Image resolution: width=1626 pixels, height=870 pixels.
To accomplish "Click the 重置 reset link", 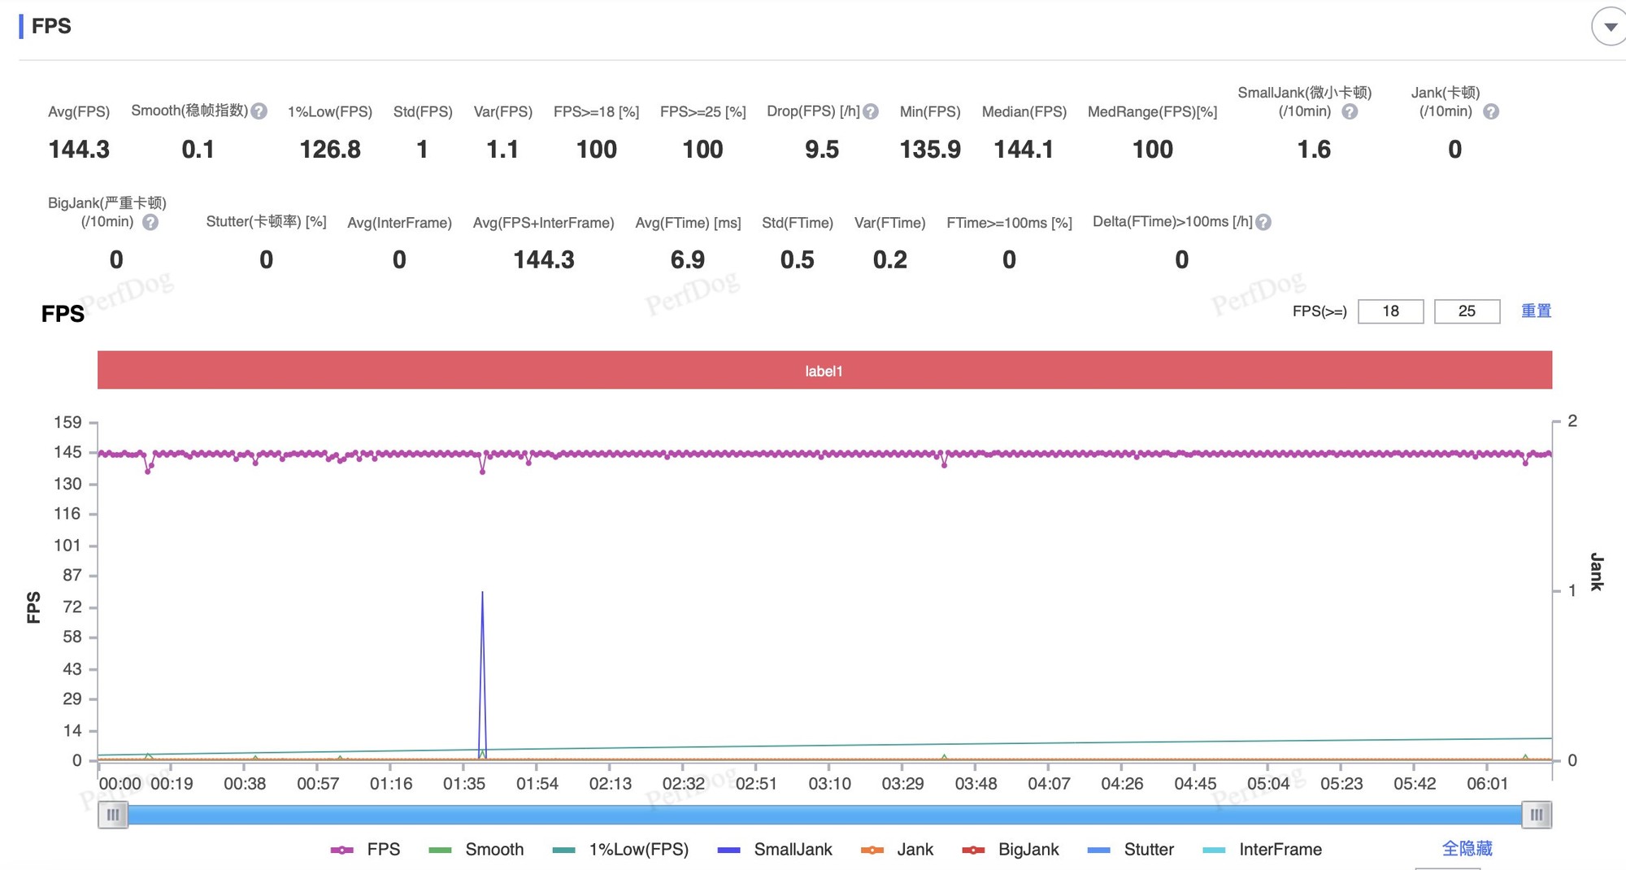I will [1536, 311].
